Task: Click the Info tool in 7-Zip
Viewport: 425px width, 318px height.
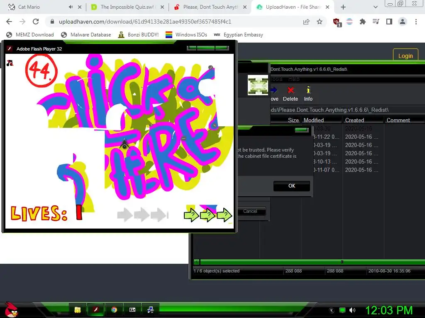Action: [x=308, y=94]
